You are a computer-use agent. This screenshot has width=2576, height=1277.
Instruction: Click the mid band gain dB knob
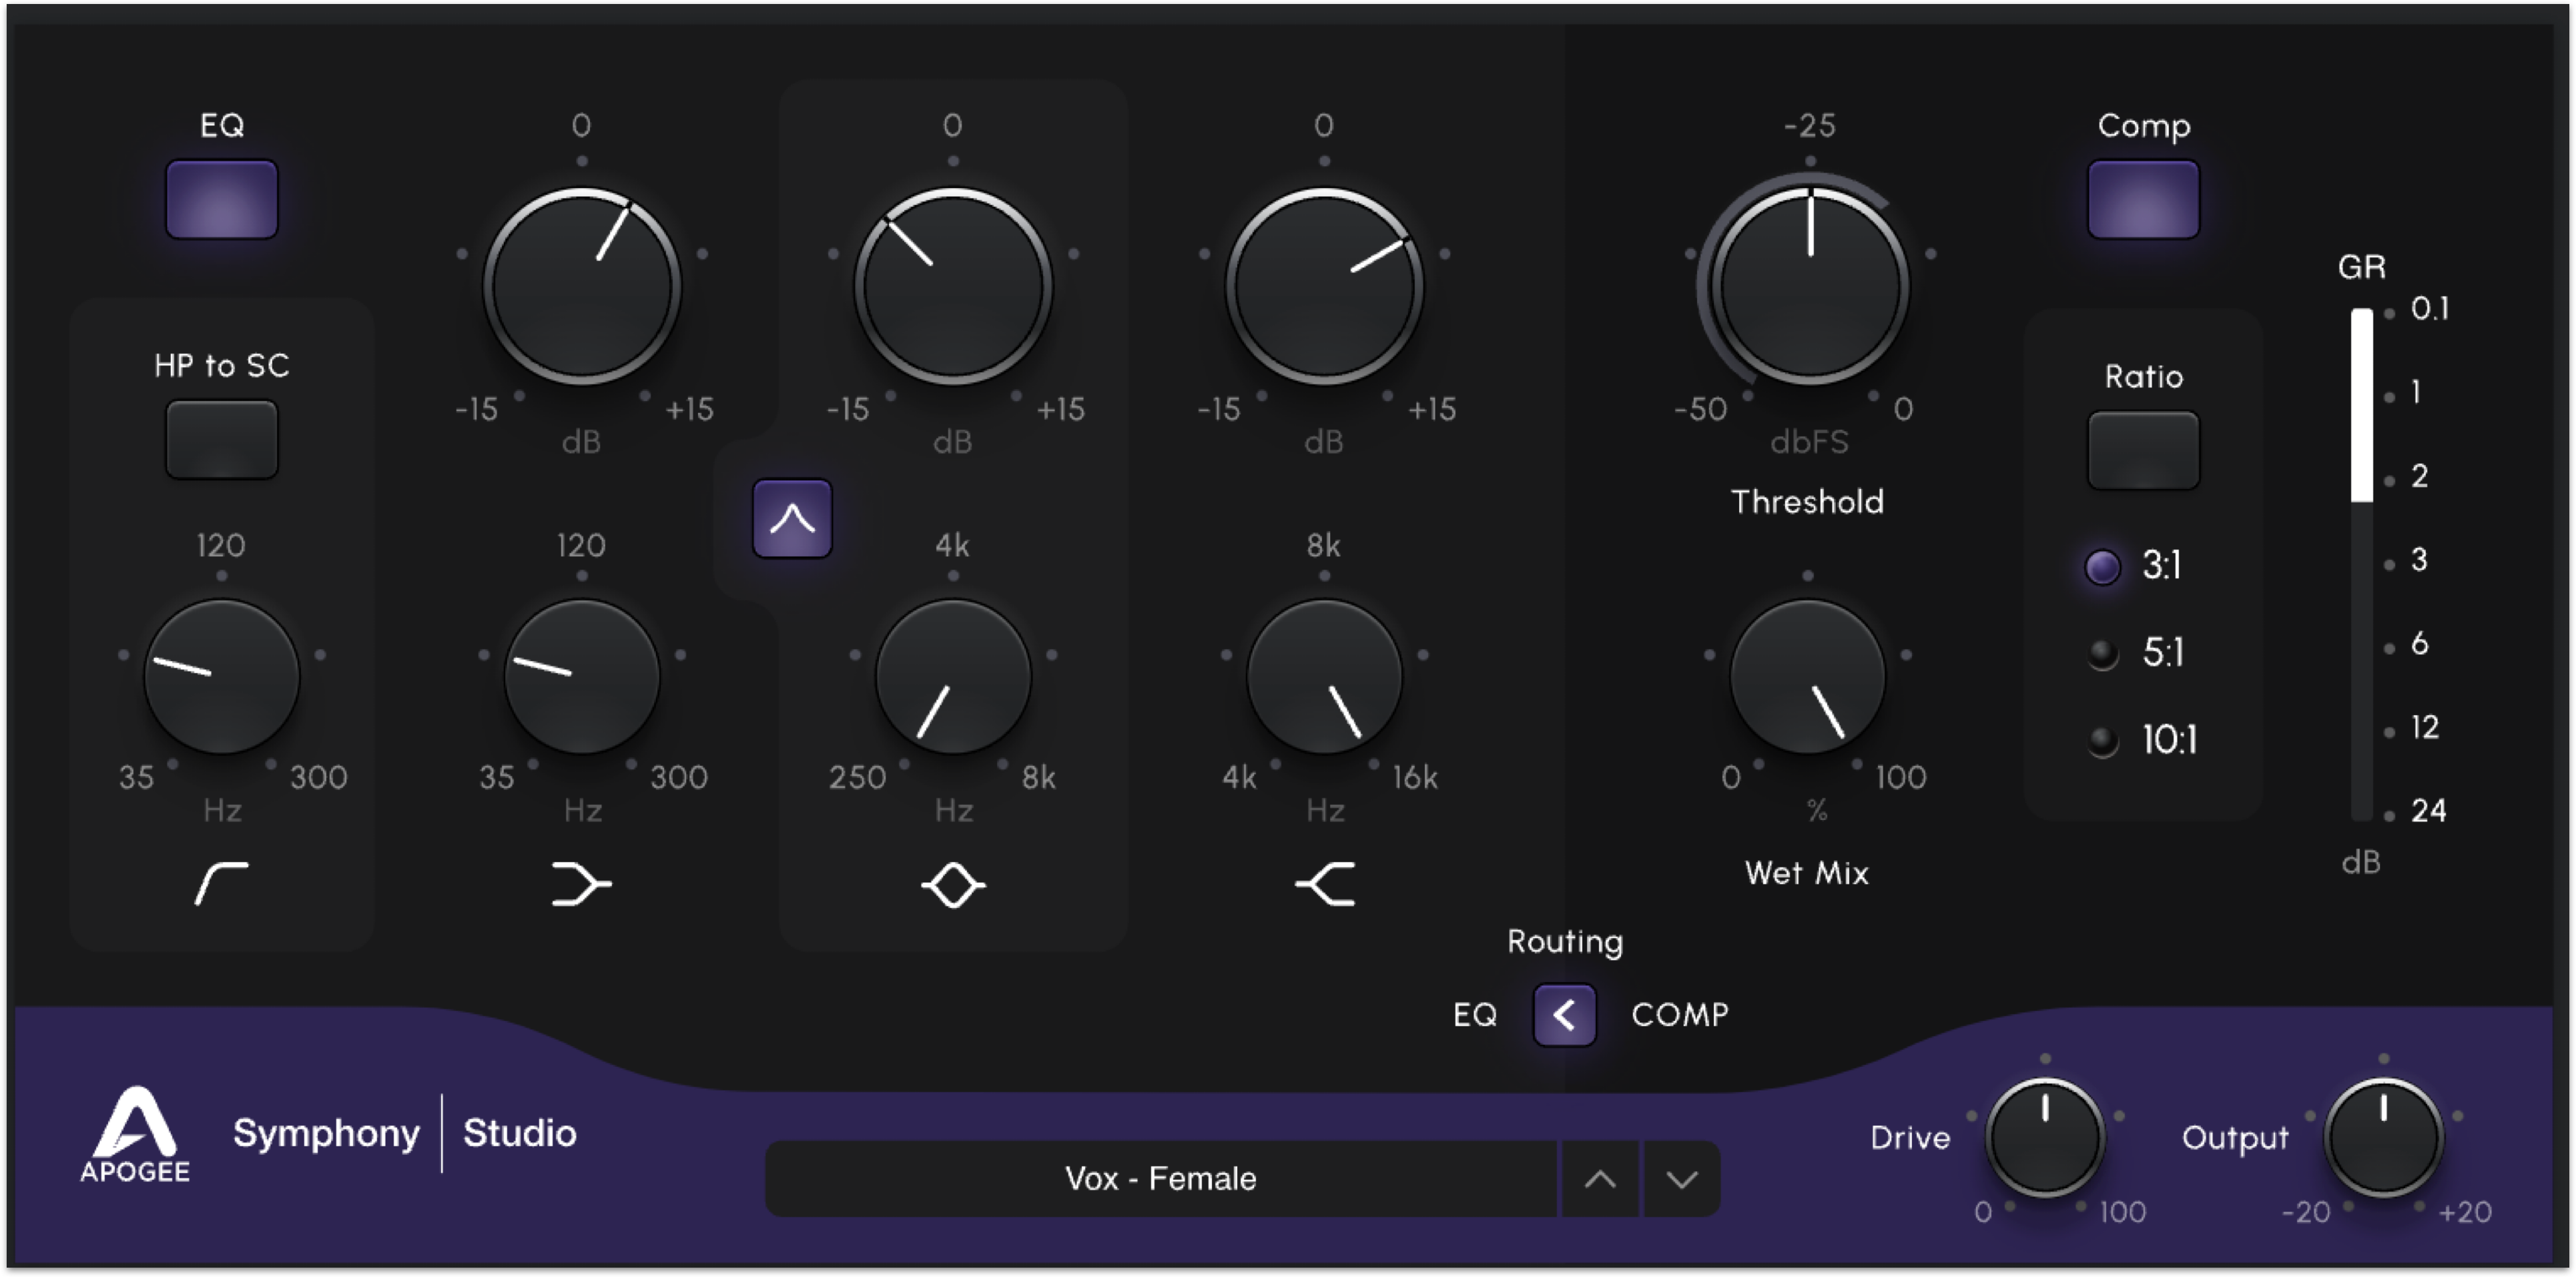(x=953, y=287)
